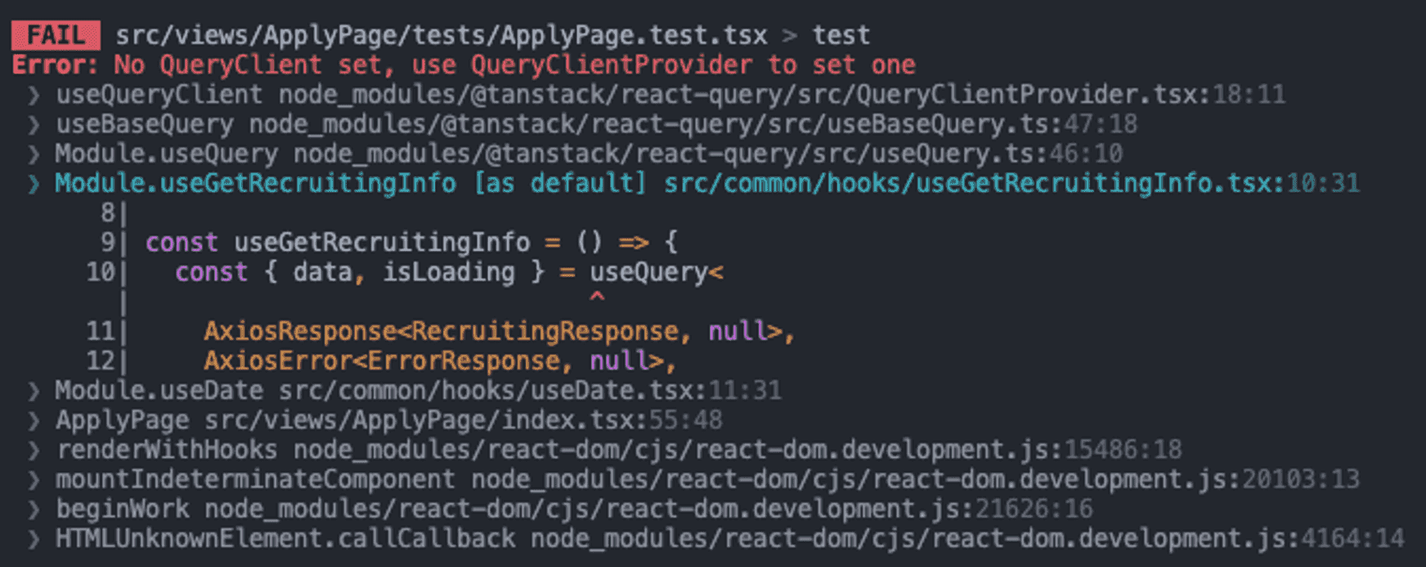This screenshot has height=567, width=1426.
Task: Click the AxiosResponse<RecruitingResponse, null> code line
Action: click(x=498, y=332)
